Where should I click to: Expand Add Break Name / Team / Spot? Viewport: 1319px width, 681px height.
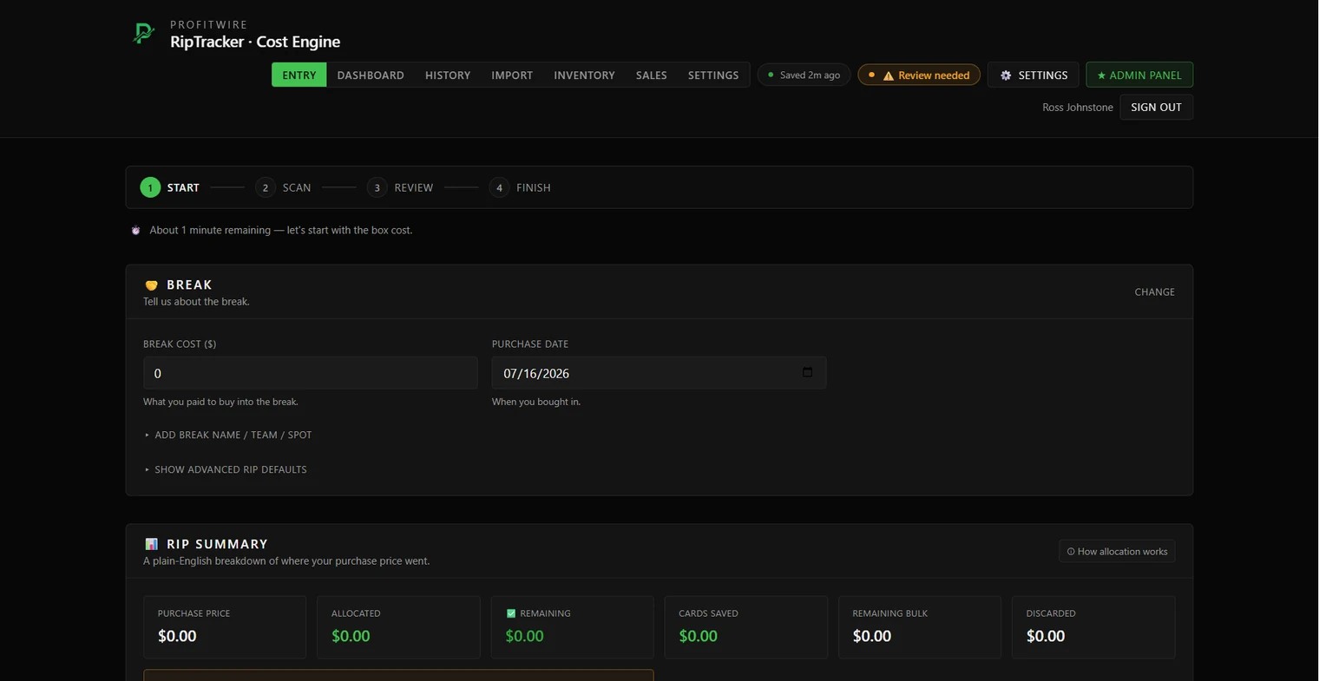228,435
